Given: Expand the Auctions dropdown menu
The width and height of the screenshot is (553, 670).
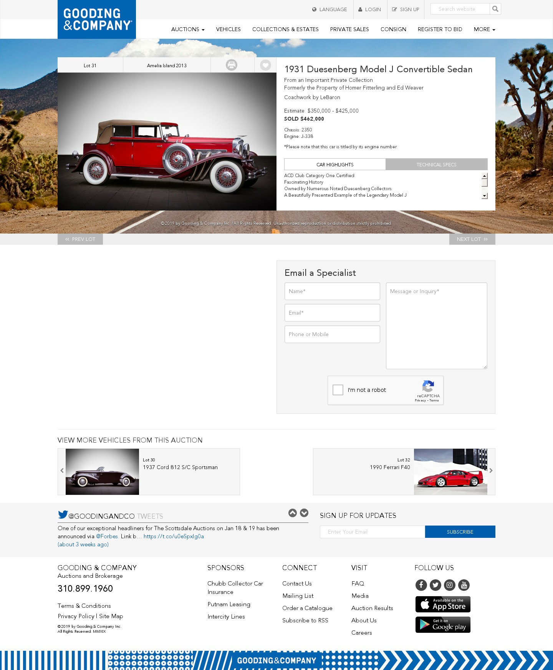Looking at the screenshot, I should 188,29.
